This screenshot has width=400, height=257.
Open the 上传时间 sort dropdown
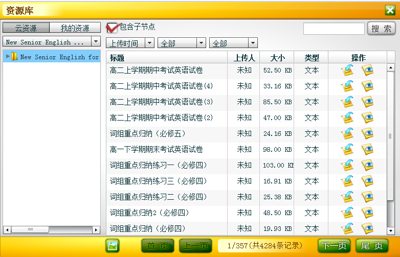point(130,43)
